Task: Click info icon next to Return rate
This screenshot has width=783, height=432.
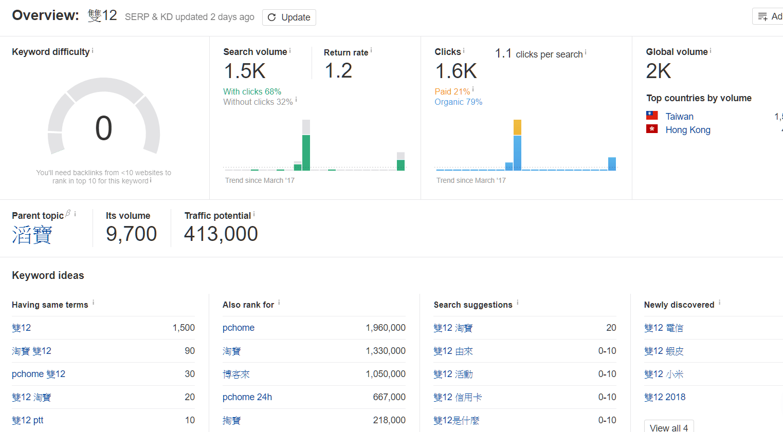Action: 371,51
